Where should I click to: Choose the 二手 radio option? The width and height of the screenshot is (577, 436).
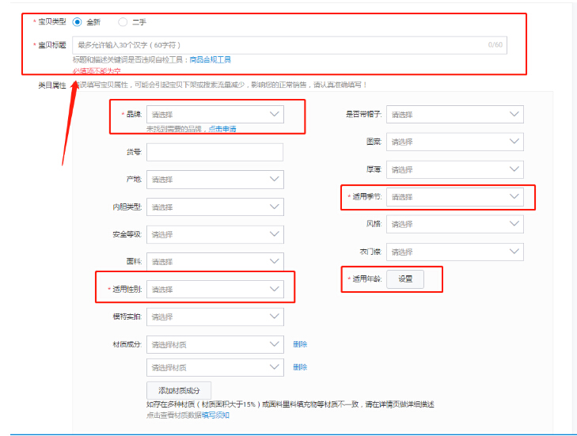point(123,22)
